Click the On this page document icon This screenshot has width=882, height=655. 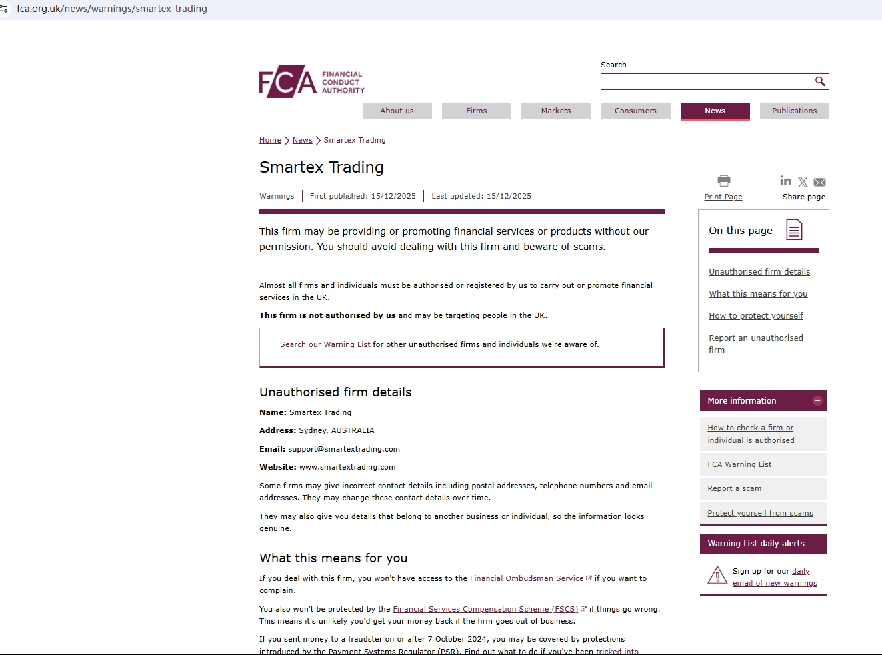pos(794,230)
